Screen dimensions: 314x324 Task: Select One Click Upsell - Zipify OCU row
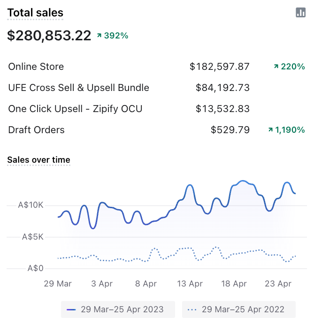[75, 109]
